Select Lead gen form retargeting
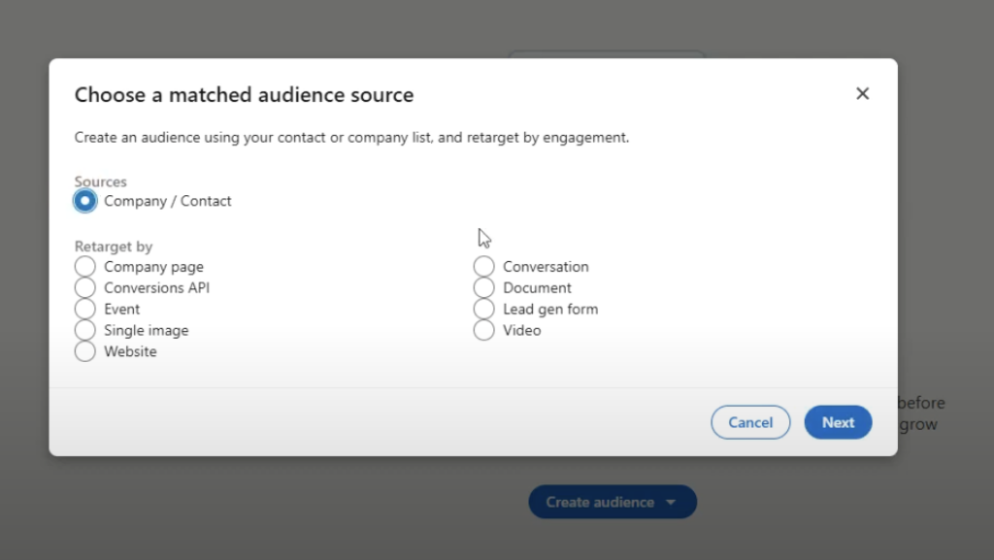Image resolution: width=994 pixels, height=560 pixels. 483,309
